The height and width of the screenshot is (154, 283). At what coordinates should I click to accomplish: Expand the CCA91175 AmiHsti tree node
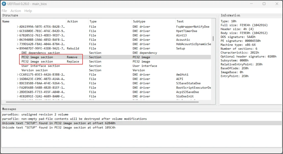coord(18,74)
